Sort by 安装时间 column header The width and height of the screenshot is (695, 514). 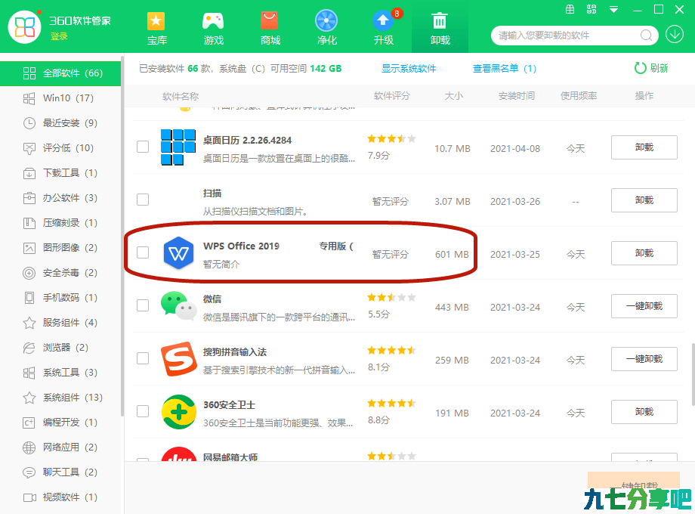pos(517,96)
